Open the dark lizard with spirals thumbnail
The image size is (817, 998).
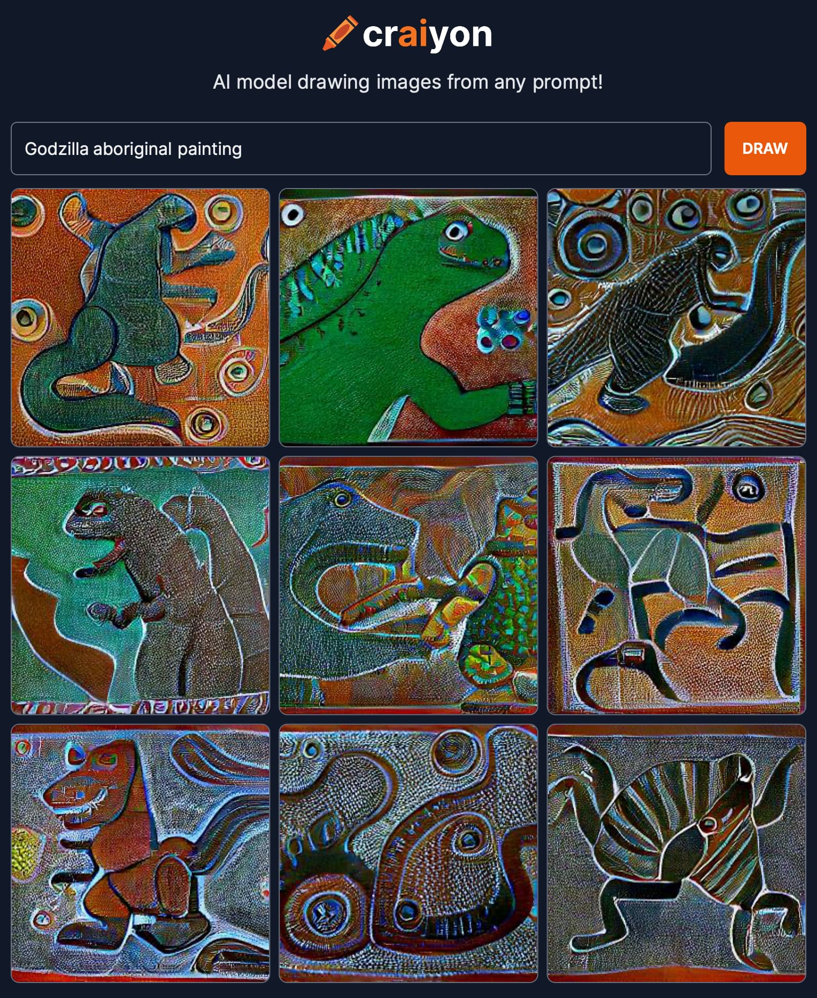click(x=676, y=317)
